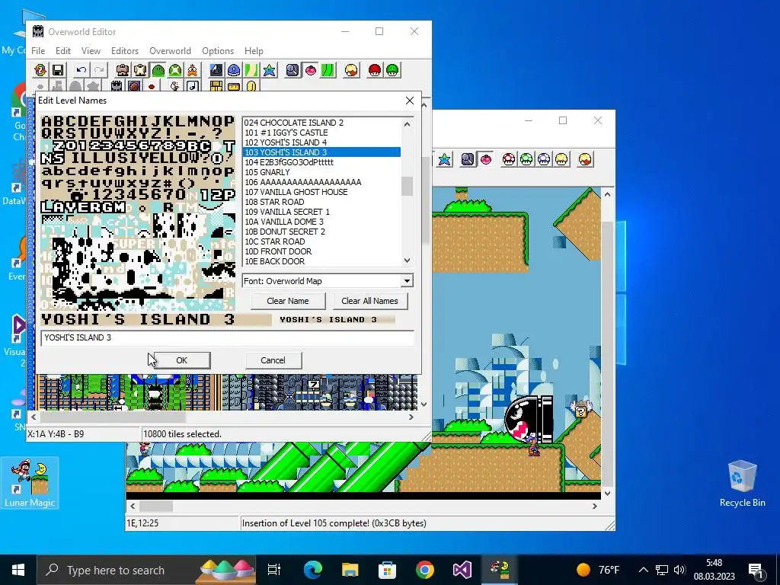Open Google Chrome from the taskbar
The image size is (780, 585).
click(424, 570)
